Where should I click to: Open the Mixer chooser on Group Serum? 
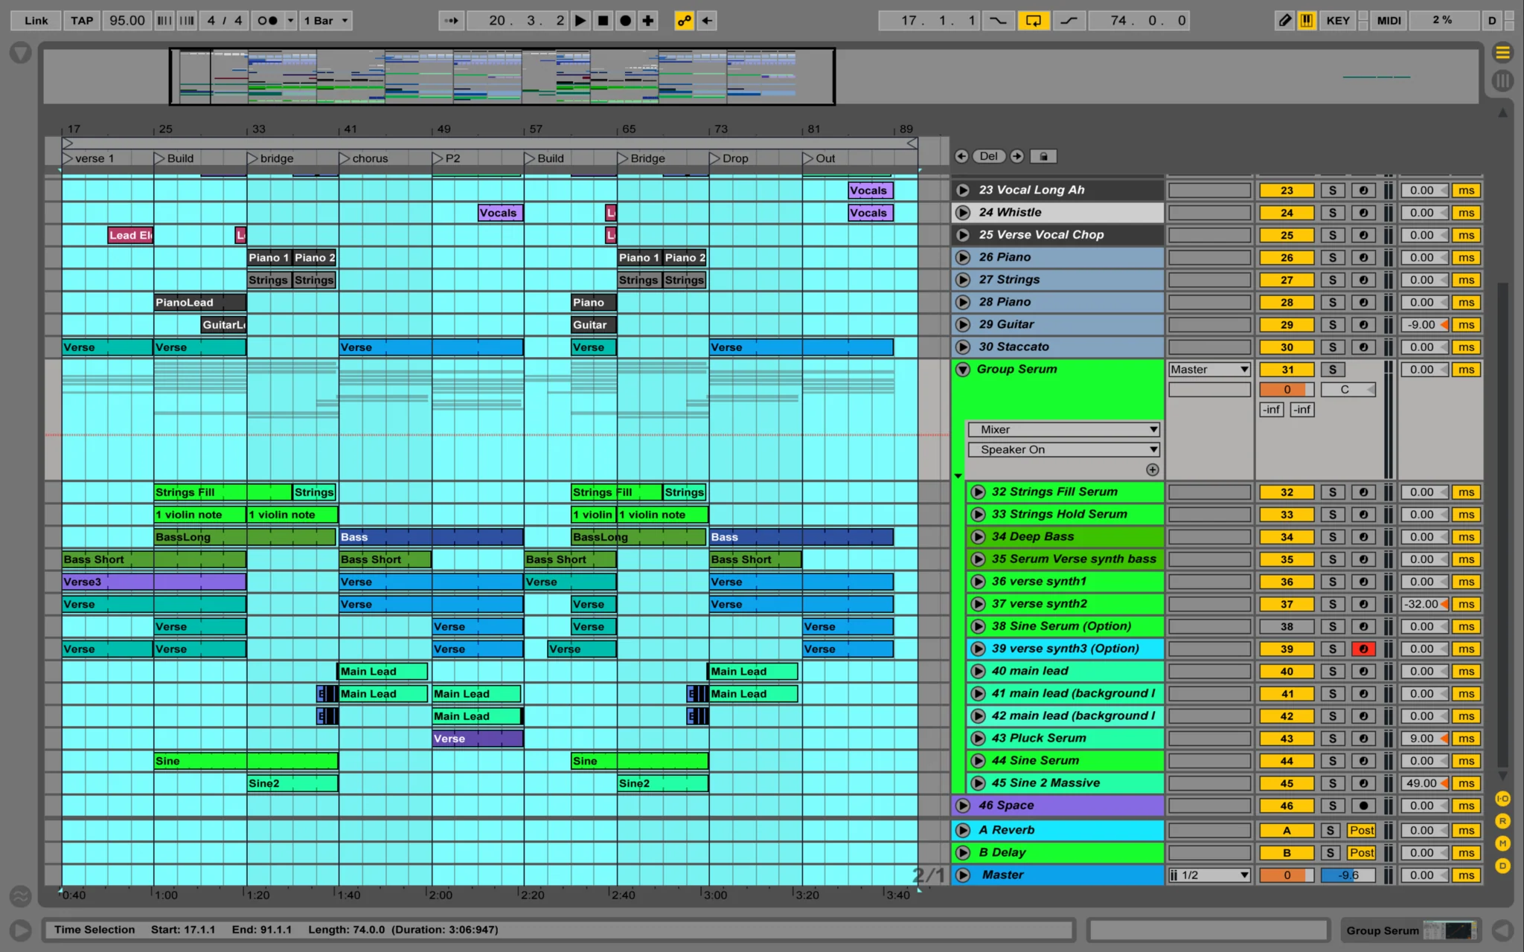point(1063,430)
